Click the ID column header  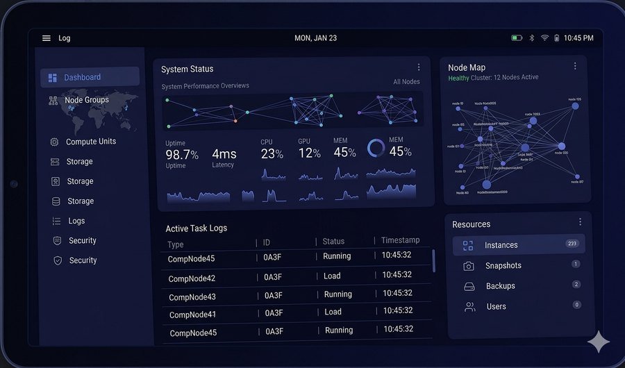267,242
